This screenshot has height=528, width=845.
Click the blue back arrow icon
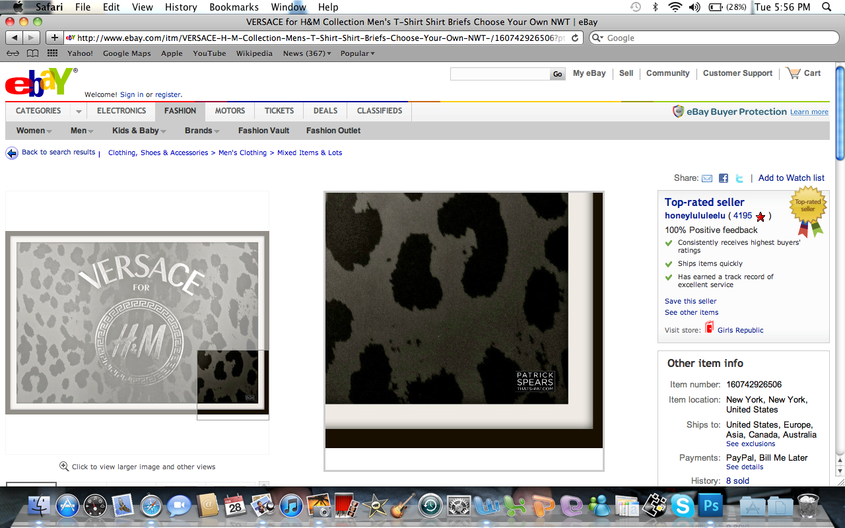coord(12,153)
